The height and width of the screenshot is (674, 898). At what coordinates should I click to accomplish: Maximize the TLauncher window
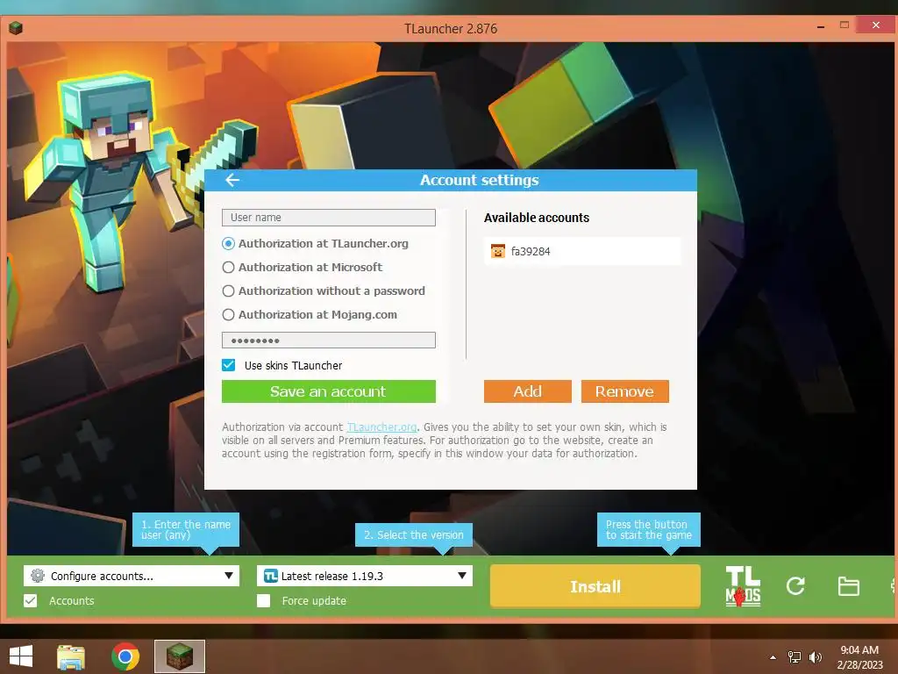coord(845,25)
